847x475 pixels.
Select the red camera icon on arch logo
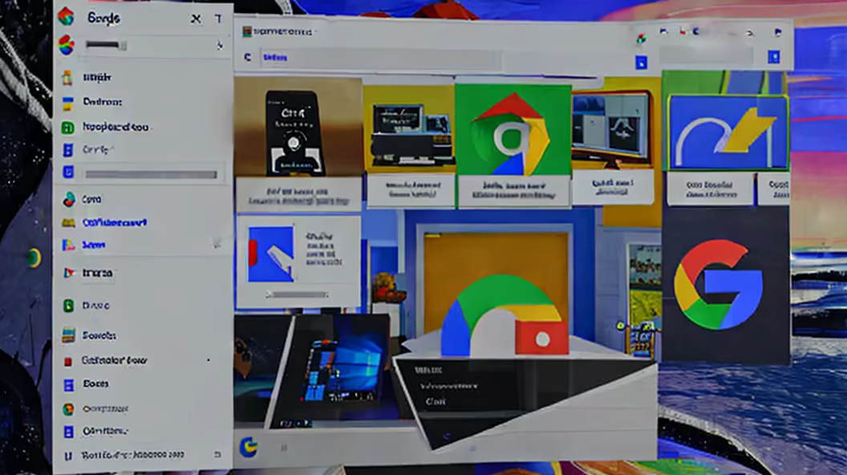click(x=541, y=339)
